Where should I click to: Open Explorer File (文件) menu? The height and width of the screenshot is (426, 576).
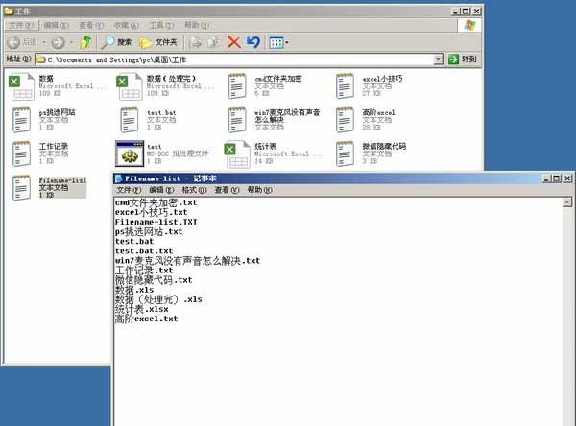point(21,25)
